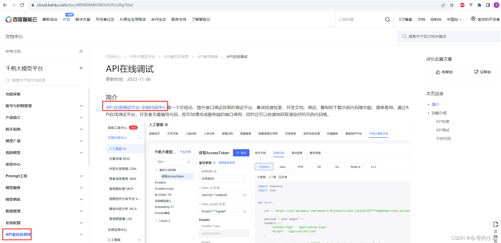Screen dimensions: 501x243
Task: Open the 功能探索 sidebar item
Action: point(13,94)
